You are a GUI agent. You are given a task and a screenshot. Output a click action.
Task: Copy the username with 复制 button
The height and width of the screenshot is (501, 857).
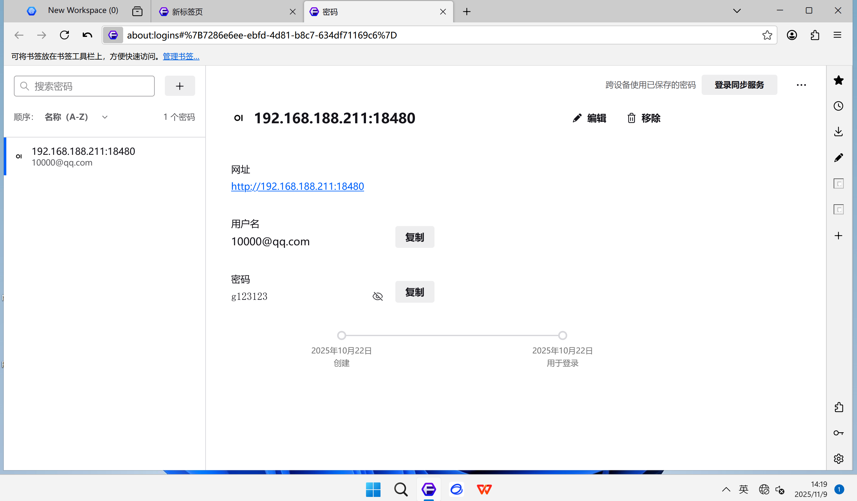point(414,237)
